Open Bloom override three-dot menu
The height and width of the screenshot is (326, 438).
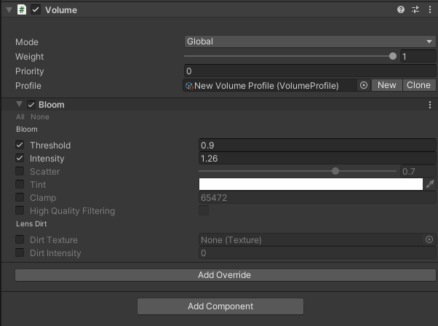coord(429,105)
